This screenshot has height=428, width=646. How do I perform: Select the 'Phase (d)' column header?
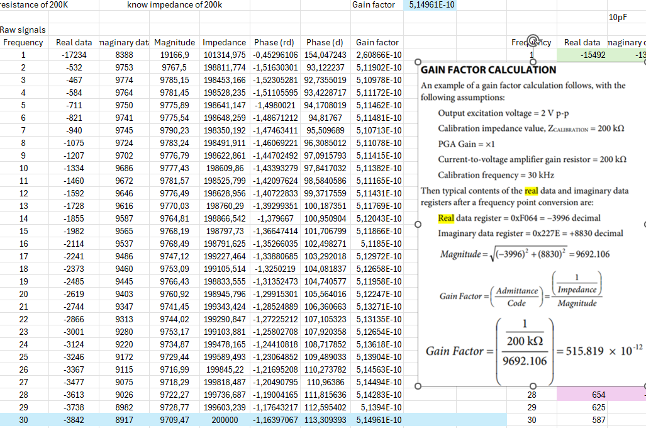[325, 42]
